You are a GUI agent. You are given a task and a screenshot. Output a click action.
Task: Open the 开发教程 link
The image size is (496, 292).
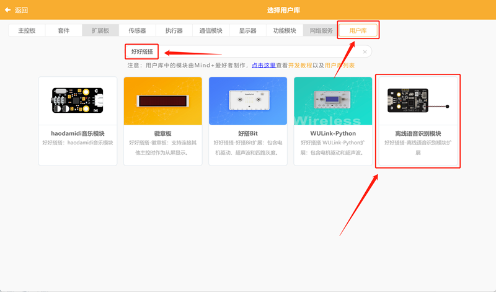pos(300,66)
